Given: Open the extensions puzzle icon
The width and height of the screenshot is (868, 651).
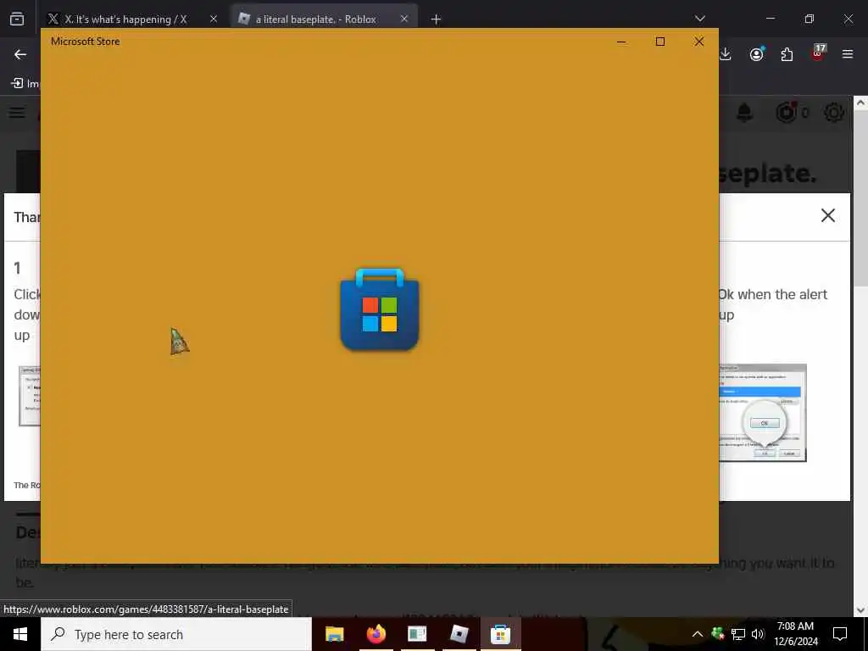Looking at the screenshot, I should click(x=787, y=54).
